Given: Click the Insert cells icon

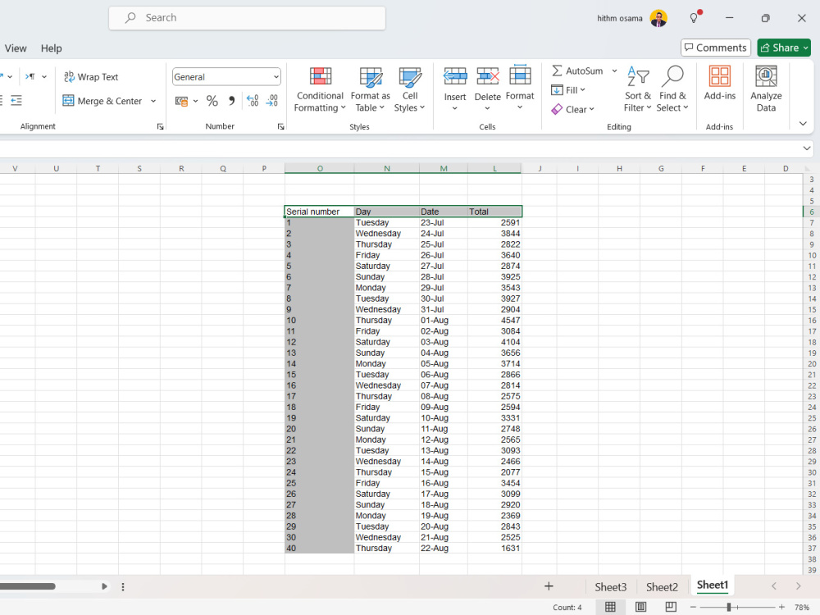Looking at the screenshot, I should coord(455,76).
